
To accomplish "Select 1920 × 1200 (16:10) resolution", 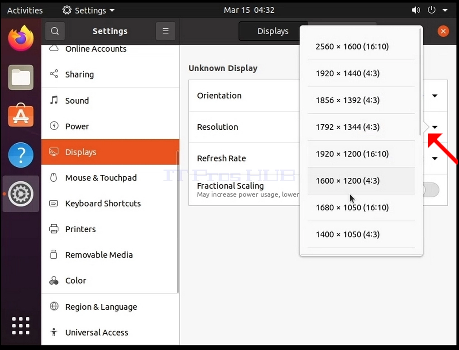I will pyautogui.click(x=361, y=154).
